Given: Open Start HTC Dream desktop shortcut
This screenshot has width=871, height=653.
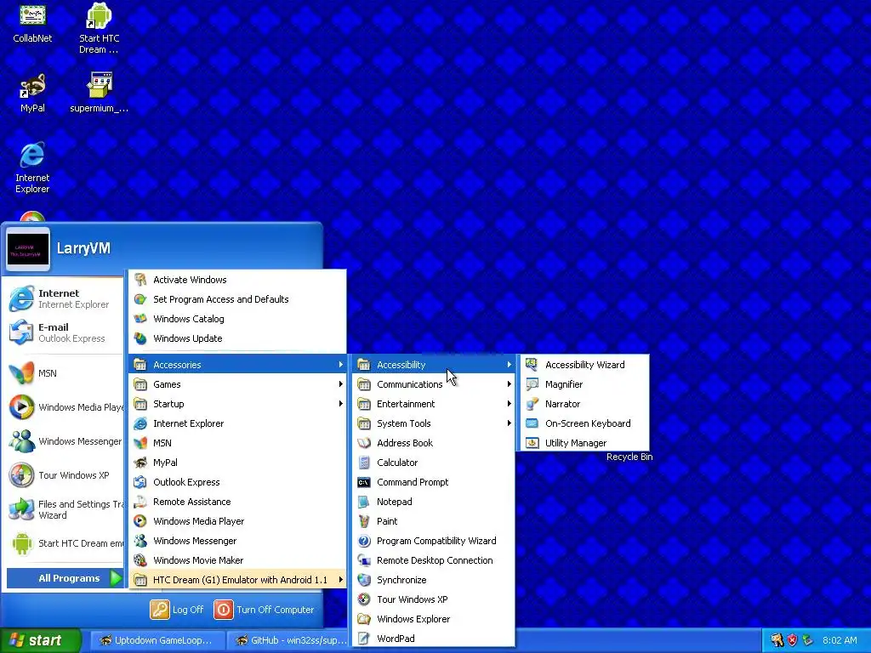Looking at the screenshot, I should (x=99, y=28).
